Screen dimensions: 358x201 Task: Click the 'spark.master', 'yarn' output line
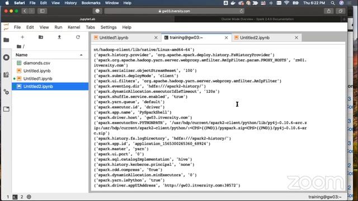(121, 149)
